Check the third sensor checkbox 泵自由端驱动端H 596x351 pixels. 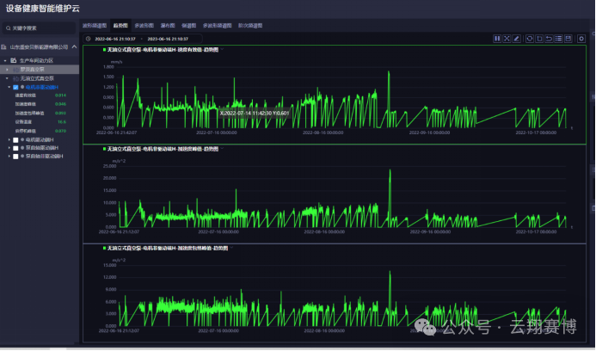point(15,148)
